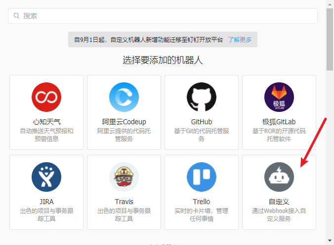Click the Trello board icon

click(202, 177)
